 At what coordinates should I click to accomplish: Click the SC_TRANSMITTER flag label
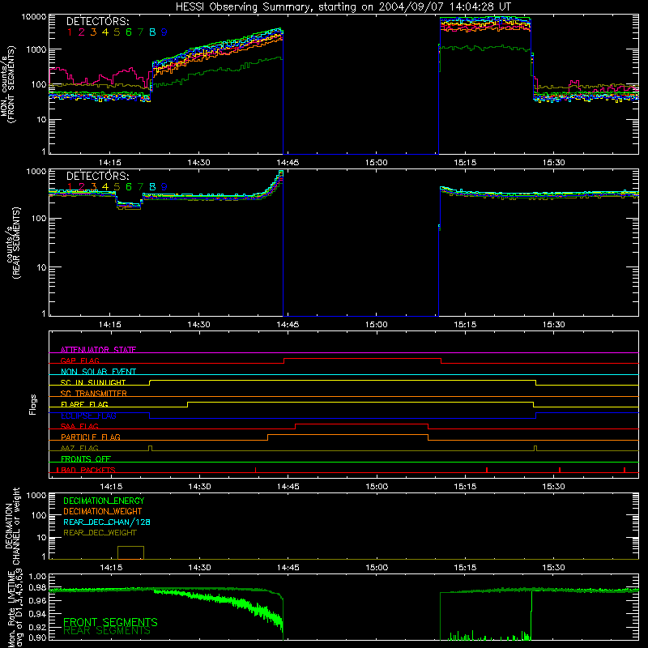pos(93,393)
